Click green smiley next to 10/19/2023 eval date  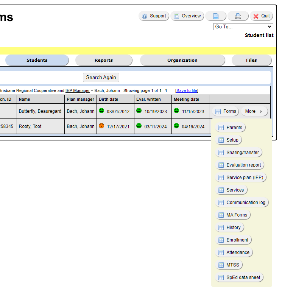pyautogui.click(x=139, y=111)
